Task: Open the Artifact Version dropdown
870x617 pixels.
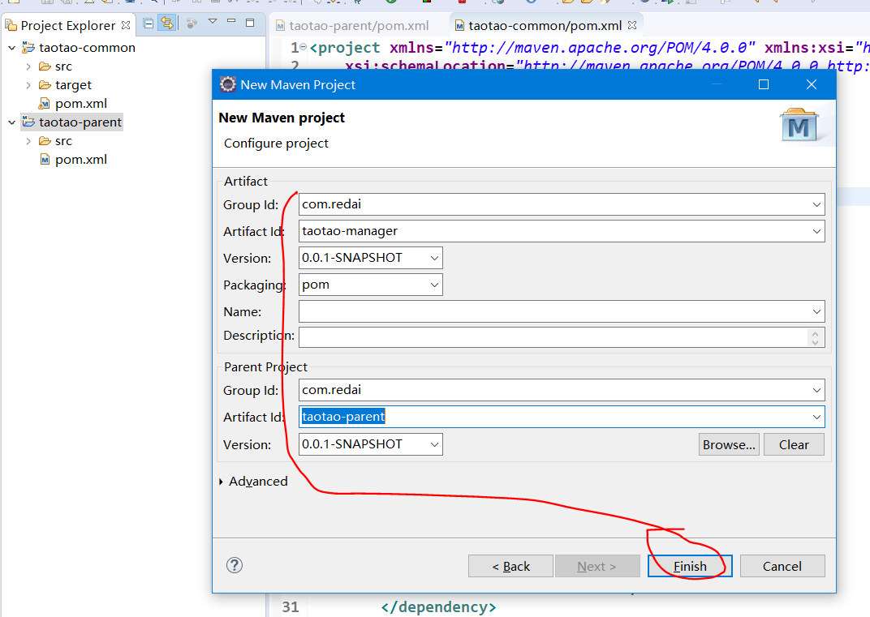Action: [x=434, y=258]
